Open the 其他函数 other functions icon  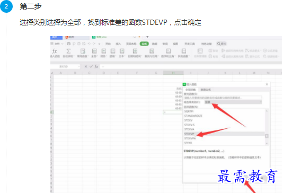[184, 51]
